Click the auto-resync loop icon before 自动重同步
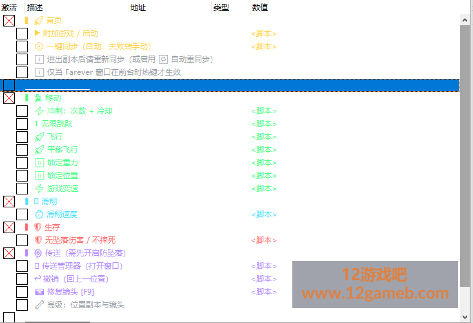Viewport: 473px width, 323px height. click(x=163, y=59)
